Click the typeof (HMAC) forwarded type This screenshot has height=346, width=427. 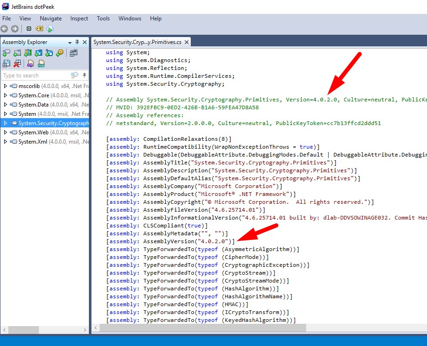coord(221,304)
